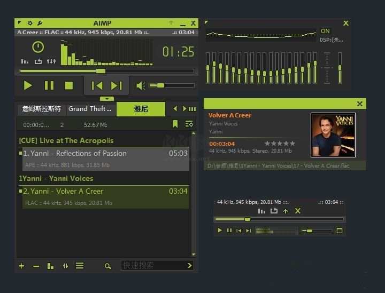The width and height of the screenshot is (385, 293).
Task: Seek using mini player progress bar
Action: 280,219
